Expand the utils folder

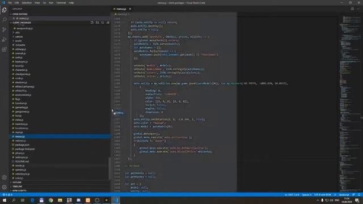18,33
